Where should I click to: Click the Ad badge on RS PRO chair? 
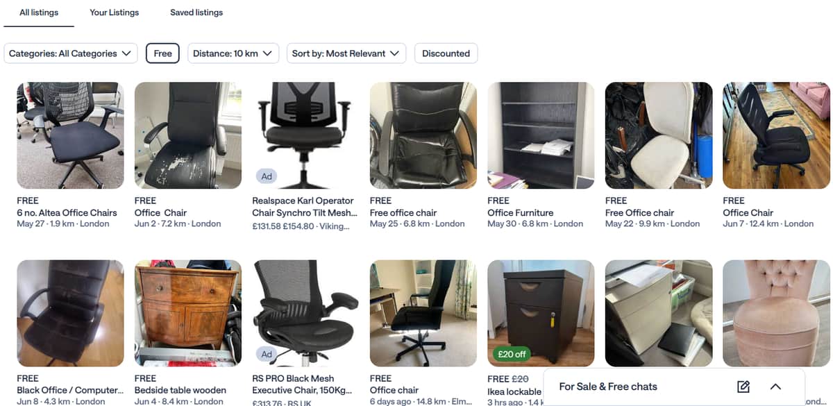[267, 354]
